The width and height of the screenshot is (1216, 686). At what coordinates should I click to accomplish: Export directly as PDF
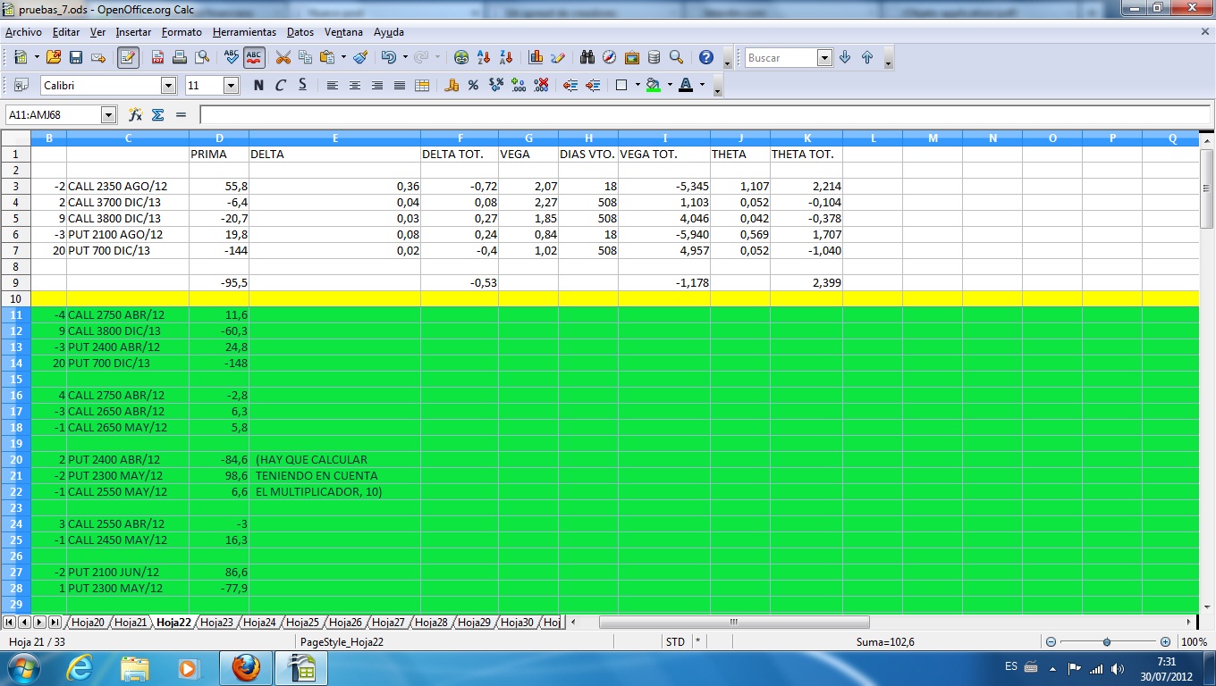(x=158, y=58)
